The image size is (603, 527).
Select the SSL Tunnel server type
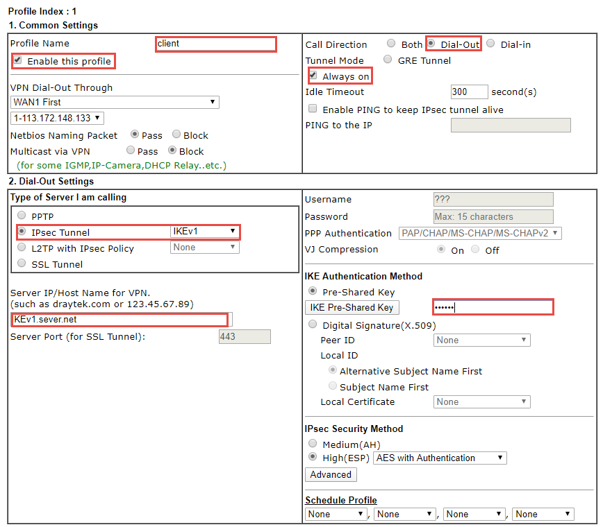(22, 263)
